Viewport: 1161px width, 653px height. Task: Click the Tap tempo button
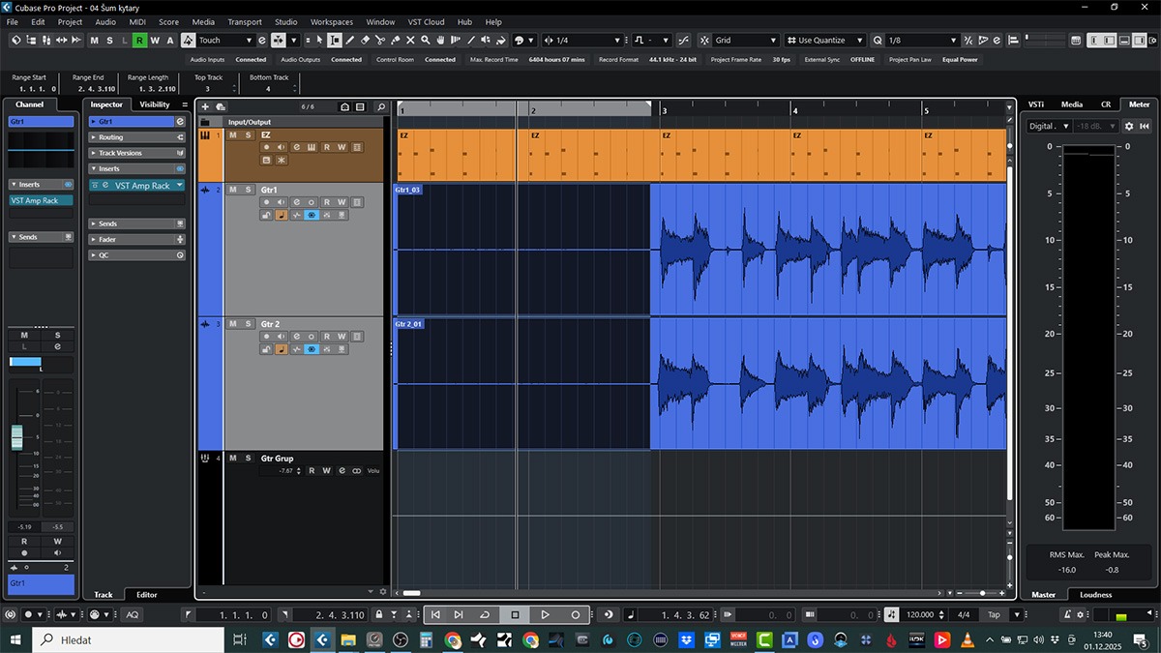[x=994, y=614]
